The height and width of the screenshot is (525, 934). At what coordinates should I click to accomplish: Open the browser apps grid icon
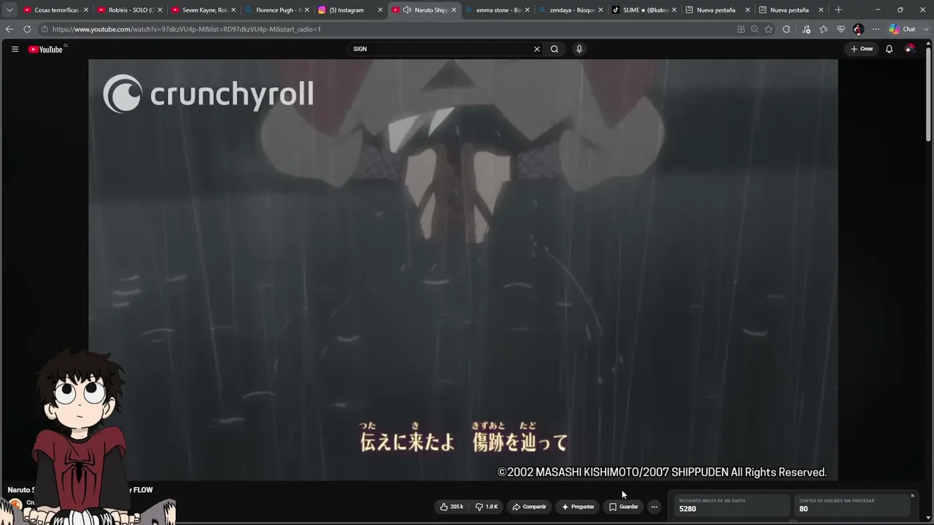pyautogui.click(x=741, y=29)
